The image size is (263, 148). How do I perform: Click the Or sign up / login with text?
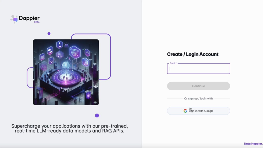(198, 99)
